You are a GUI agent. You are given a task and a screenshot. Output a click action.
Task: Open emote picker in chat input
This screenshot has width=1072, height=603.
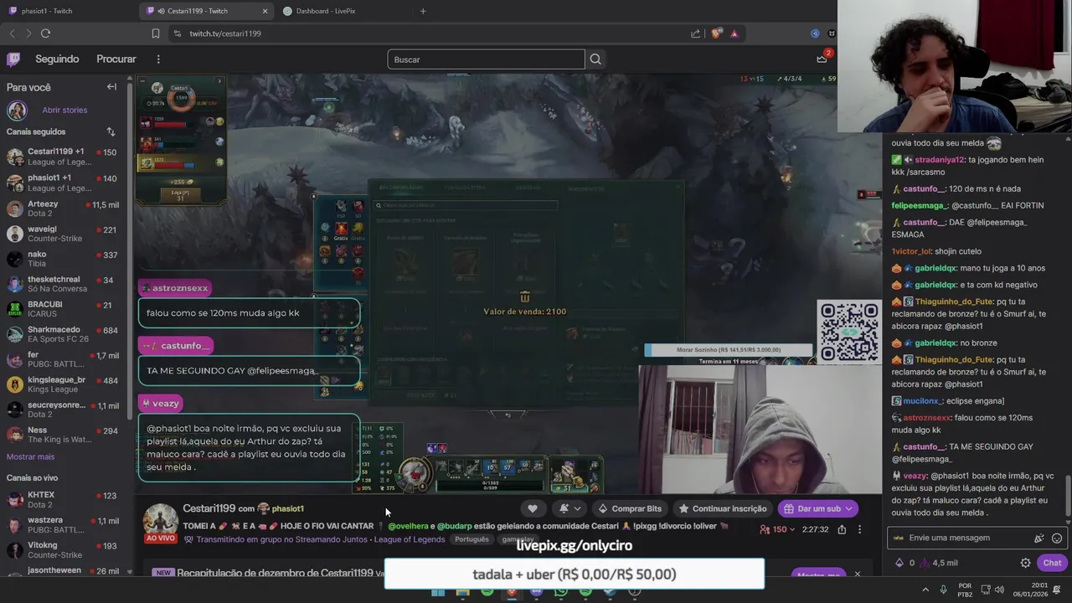point(1057,538)
